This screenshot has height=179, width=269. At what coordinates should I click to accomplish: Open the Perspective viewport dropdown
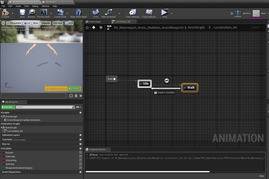click(14, 23)
